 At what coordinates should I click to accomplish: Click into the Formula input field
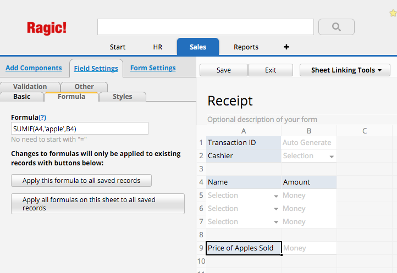[x=80, y=129]
